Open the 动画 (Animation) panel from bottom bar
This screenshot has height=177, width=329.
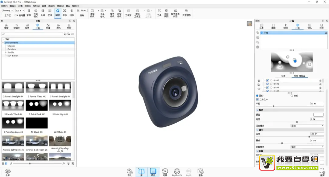165,172
